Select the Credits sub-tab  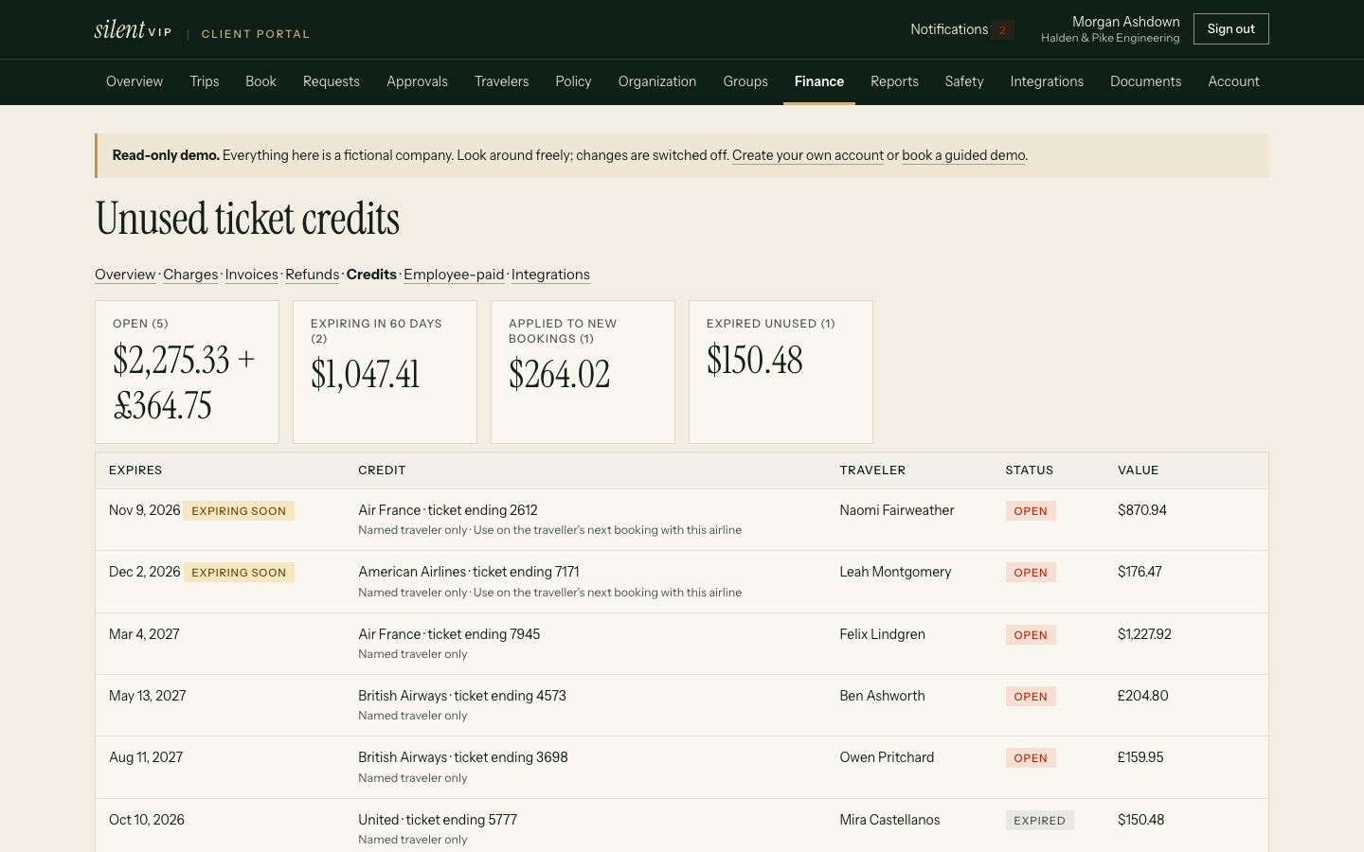pos(371,275)
